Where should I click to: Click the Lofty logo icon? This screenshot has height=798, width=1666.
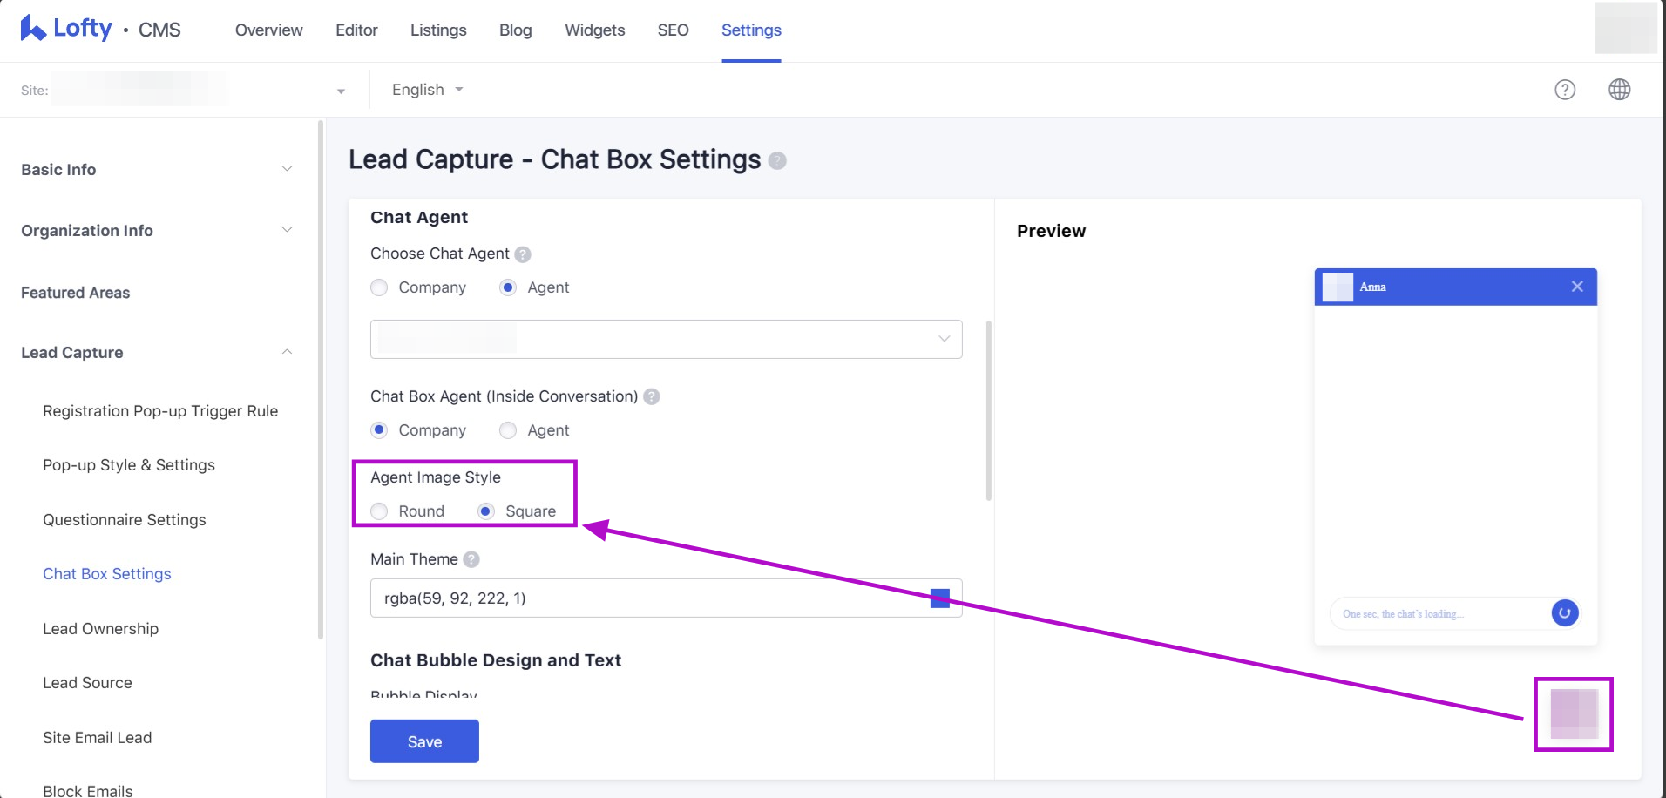coord(33,29)
